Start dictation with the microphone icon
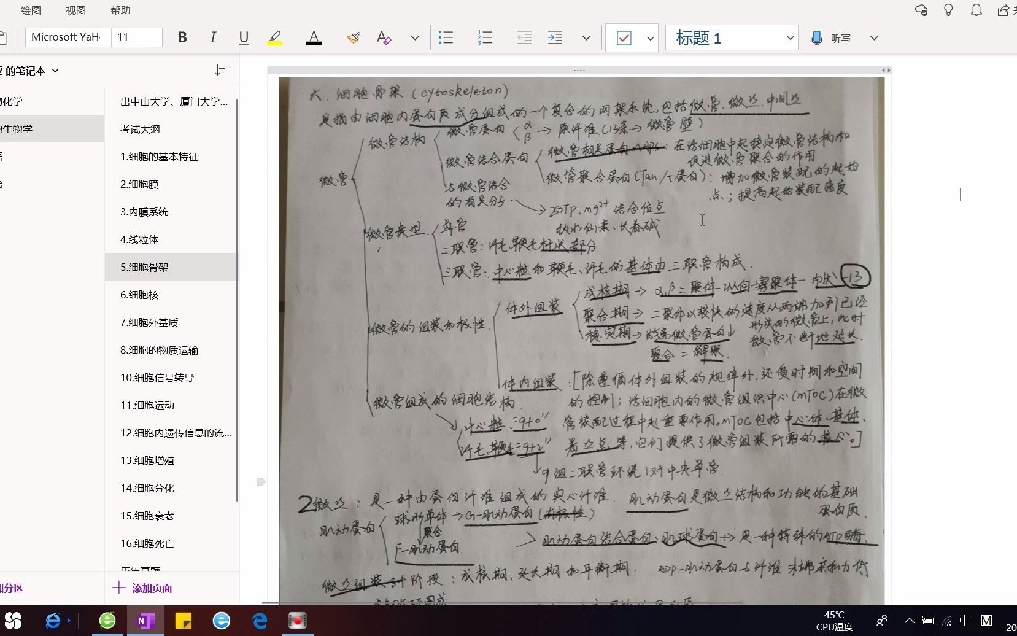The width and height of the screenshot is (1017, 636). pos(816,38)
